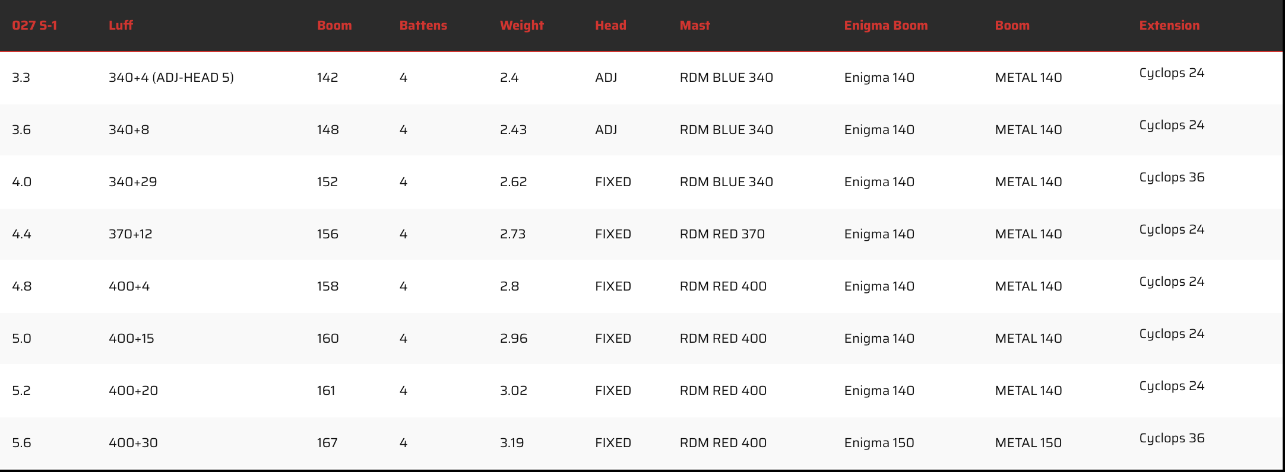This screenshot has height=472, width=1285.
Task: Click the sail size "4.8" cell
Action: (x=22, y=286)
